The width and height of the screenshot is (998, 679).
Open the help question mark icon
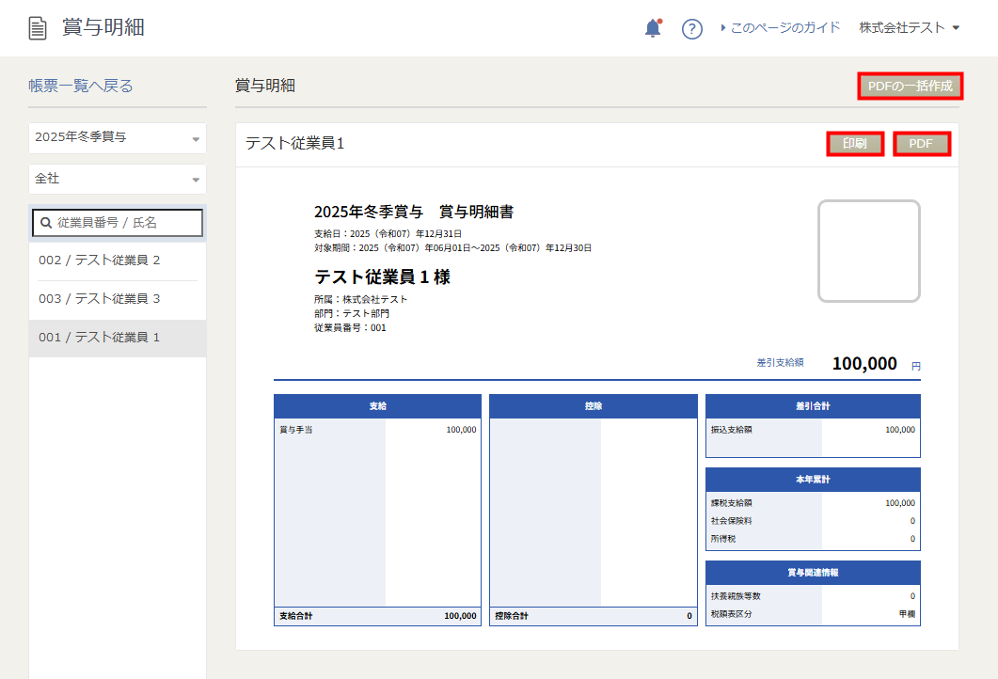692,29
